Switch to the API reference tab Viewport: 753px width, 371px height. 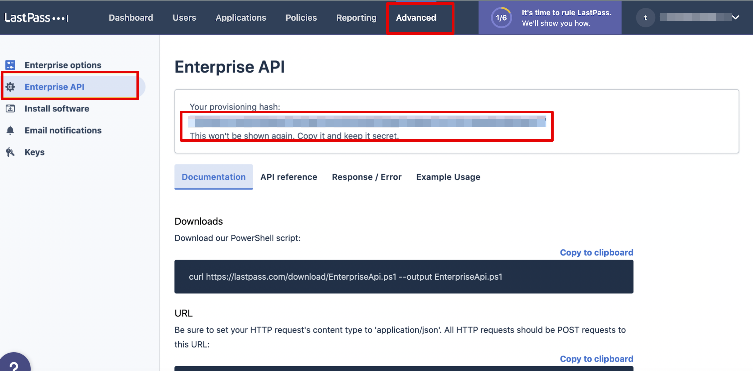pyautogui.click(x=289, y=177)
